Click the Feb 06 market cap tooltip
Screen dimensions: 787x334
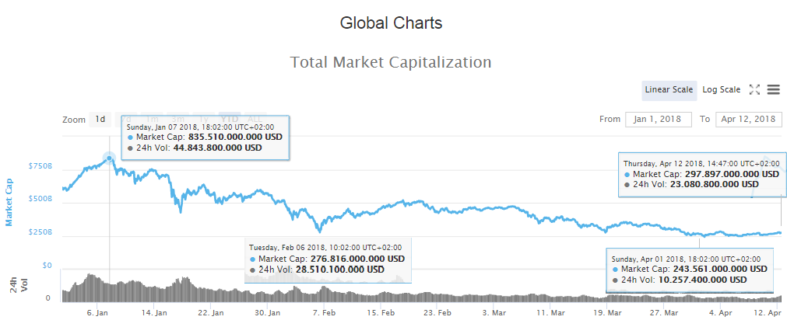click(328, 259)
